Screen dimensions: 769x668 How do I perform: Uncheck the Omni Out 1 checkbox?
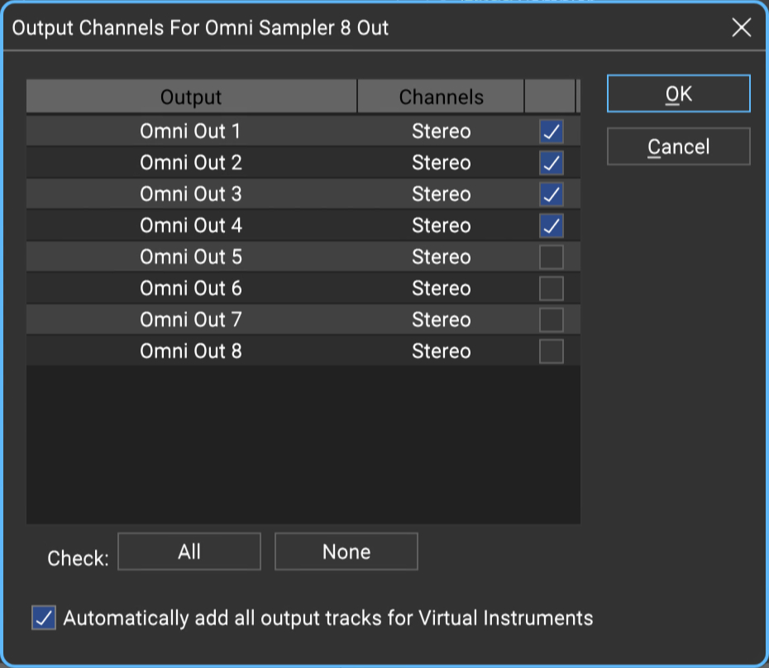[x=552, y=131]
